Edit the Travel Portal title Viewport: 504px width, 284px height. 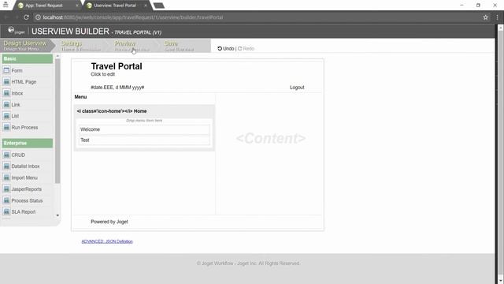click(117, 66)
